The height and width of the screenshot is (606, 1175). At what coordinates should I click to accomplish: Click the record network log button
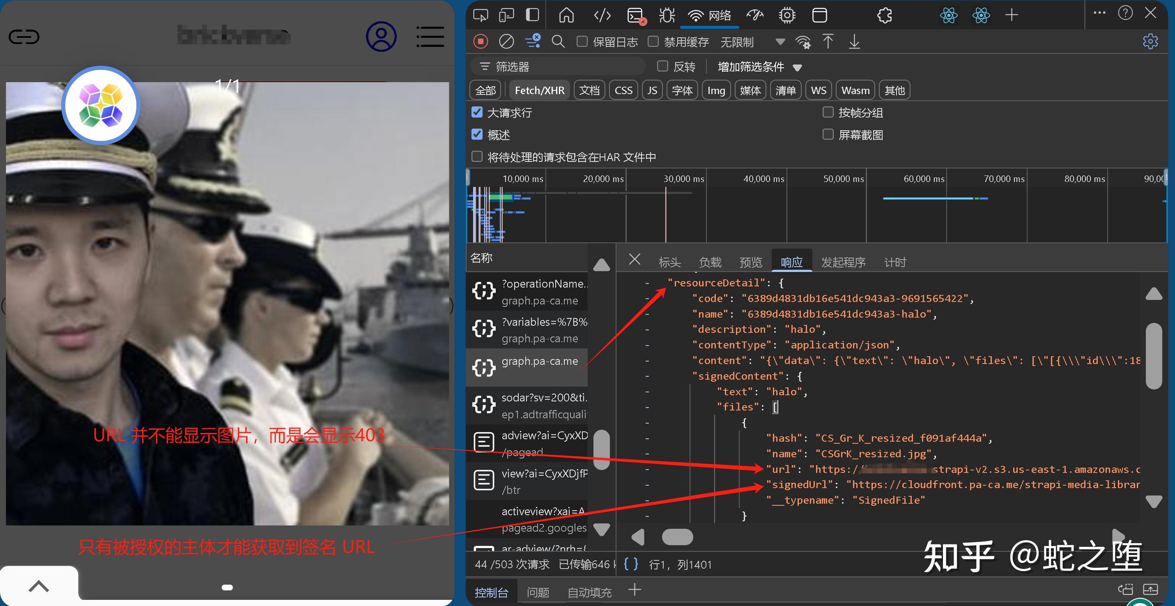tap(481, 41)
